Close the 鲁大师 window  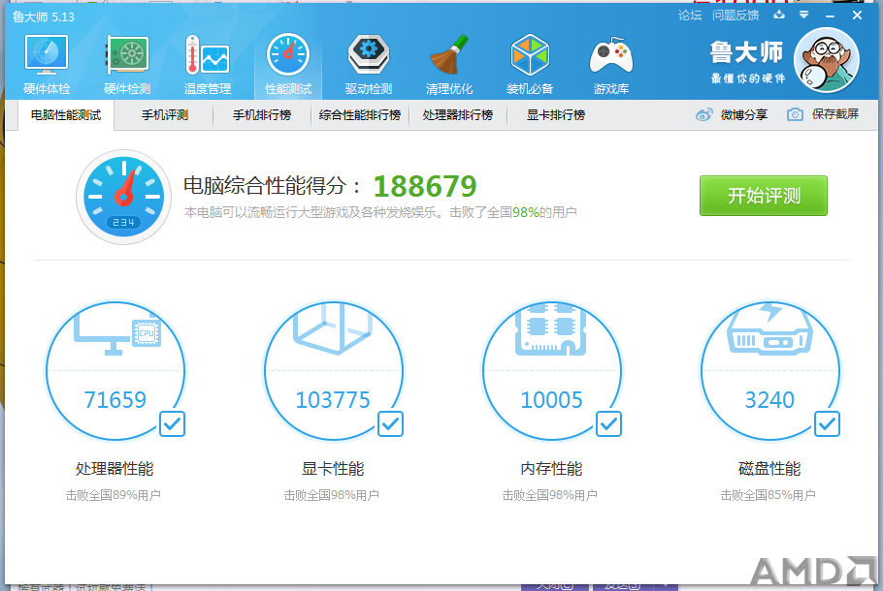point(857,16)
